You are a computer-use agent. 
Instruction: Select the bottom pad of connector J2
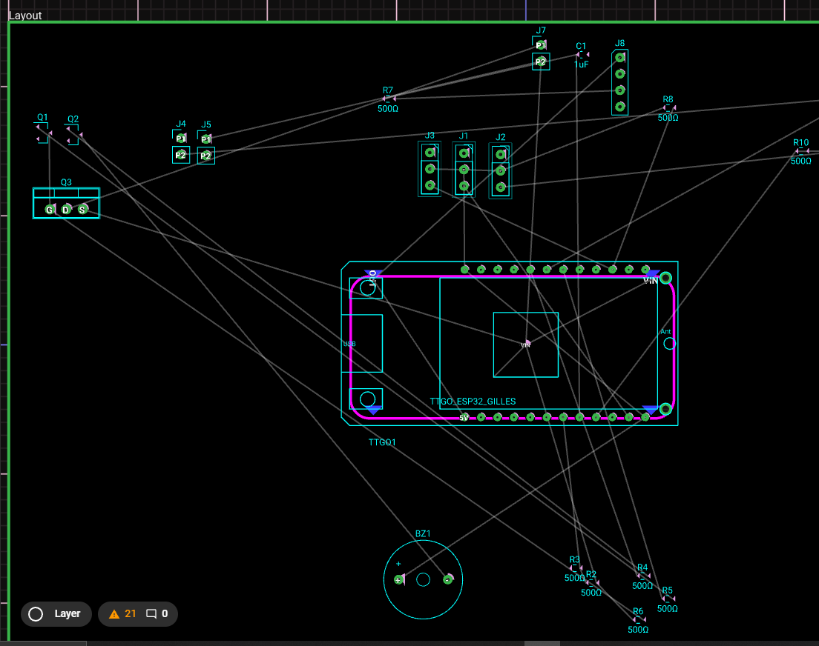click(501, 187)
